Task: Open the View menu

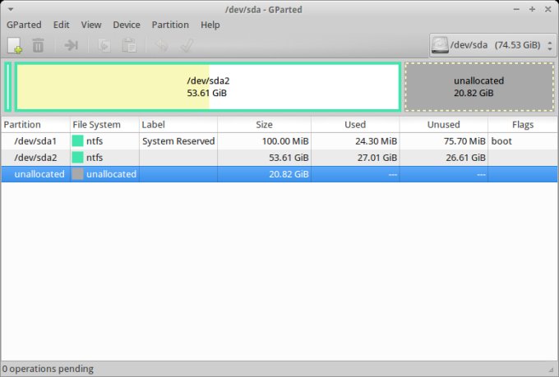Action: (91, 25)
